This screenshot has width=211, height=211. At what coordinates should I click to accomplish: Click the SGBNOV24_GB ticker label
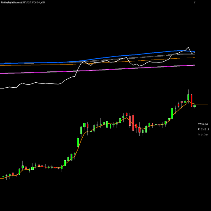tap(35, 3)
